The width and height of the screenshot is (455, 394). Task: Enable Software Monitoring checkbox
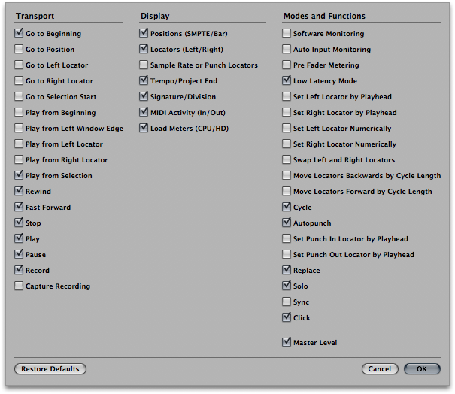coord(287,33)
